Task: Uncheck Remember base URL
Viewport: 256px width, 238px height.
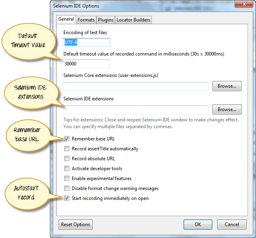Action: click(x=67, y=139)
